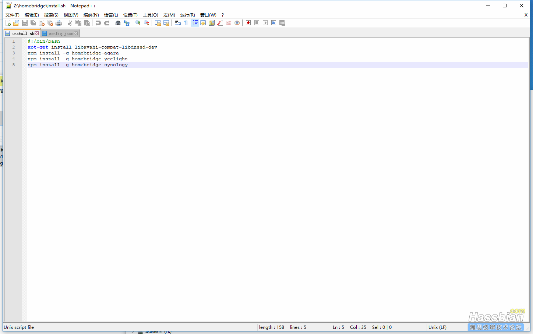Screen dimensions: 533x334
Task: Click 'homebridge-synology' in line 5
Action: click(x=100, y=65)
